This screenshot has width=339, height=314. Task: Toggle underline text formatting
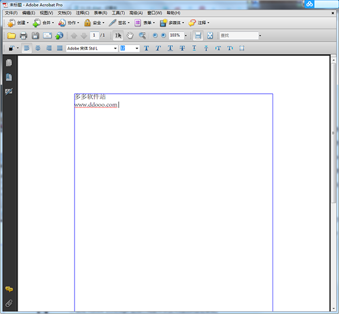point(170,49)
